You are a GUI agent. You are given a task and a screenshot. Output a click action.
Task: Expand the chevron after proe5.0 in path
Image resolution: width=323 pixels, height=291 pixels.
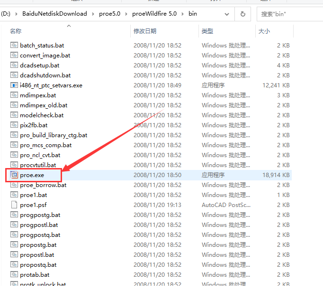[x=126, y=14]
